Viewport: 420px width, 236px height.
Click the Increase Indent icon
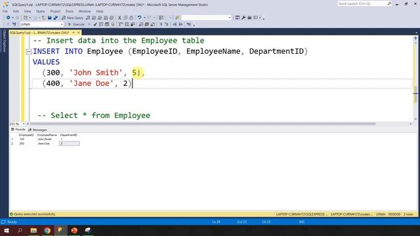pos(180,24)
